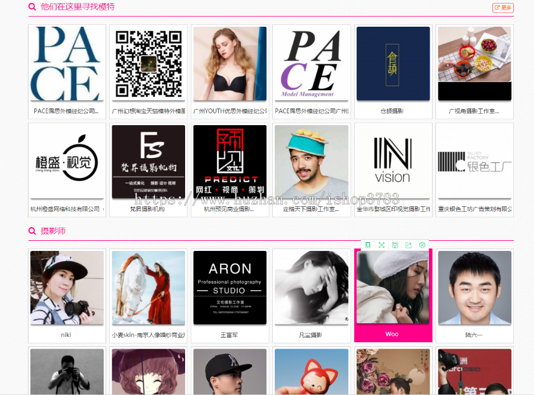The image size is (534, 395).
Task: Open the grayscale photographer-with-camera thumbnail
Action: (66, 371)
